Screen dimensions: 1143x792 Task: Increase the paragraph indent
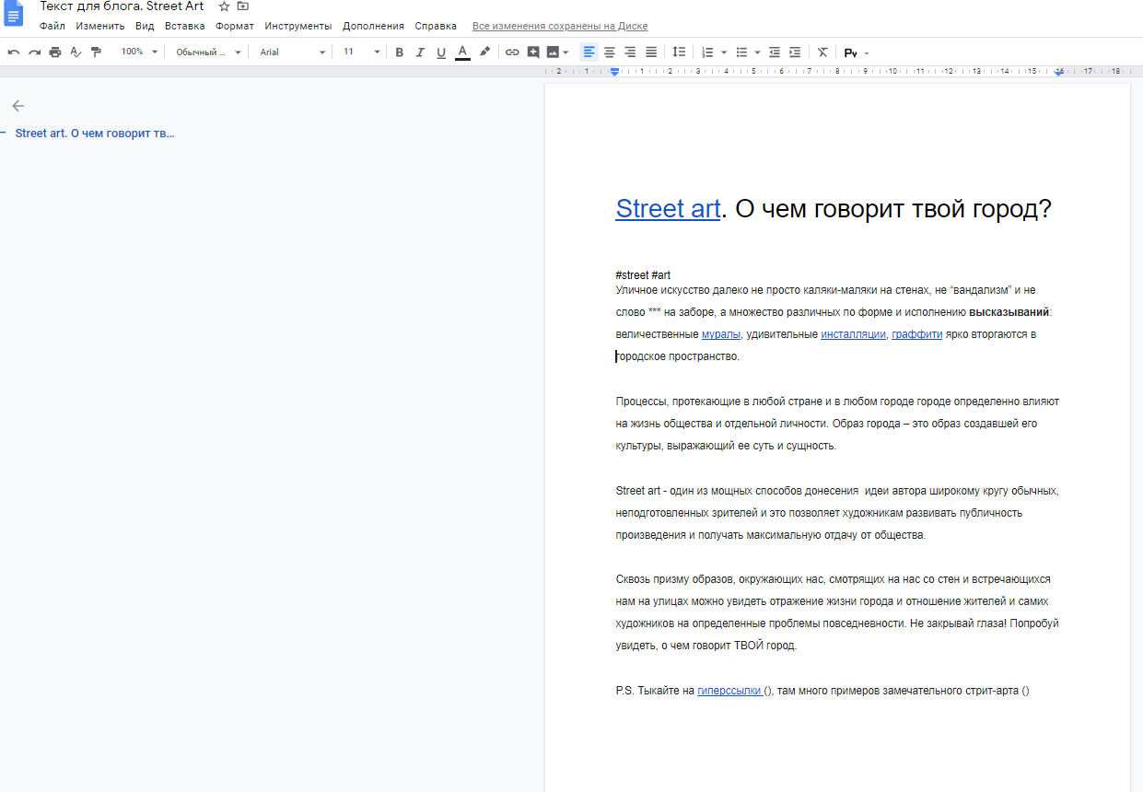(795, 52)
